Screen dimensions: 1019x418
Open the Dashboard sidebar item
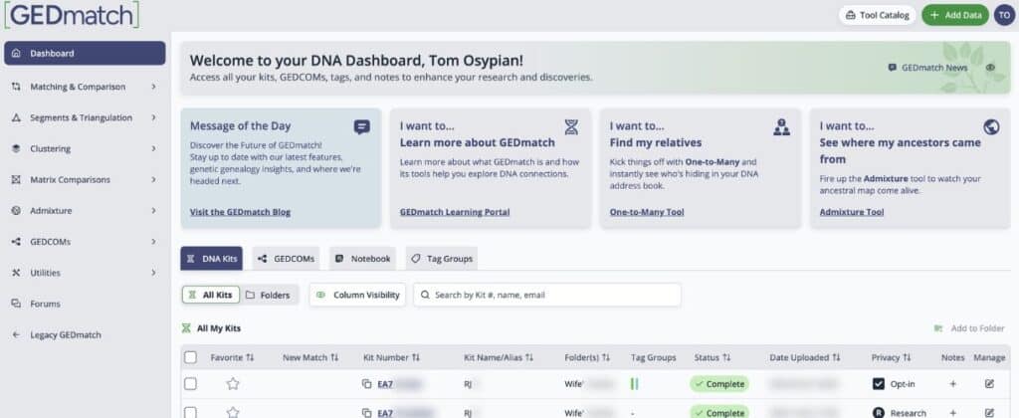[x=85, y=54]
